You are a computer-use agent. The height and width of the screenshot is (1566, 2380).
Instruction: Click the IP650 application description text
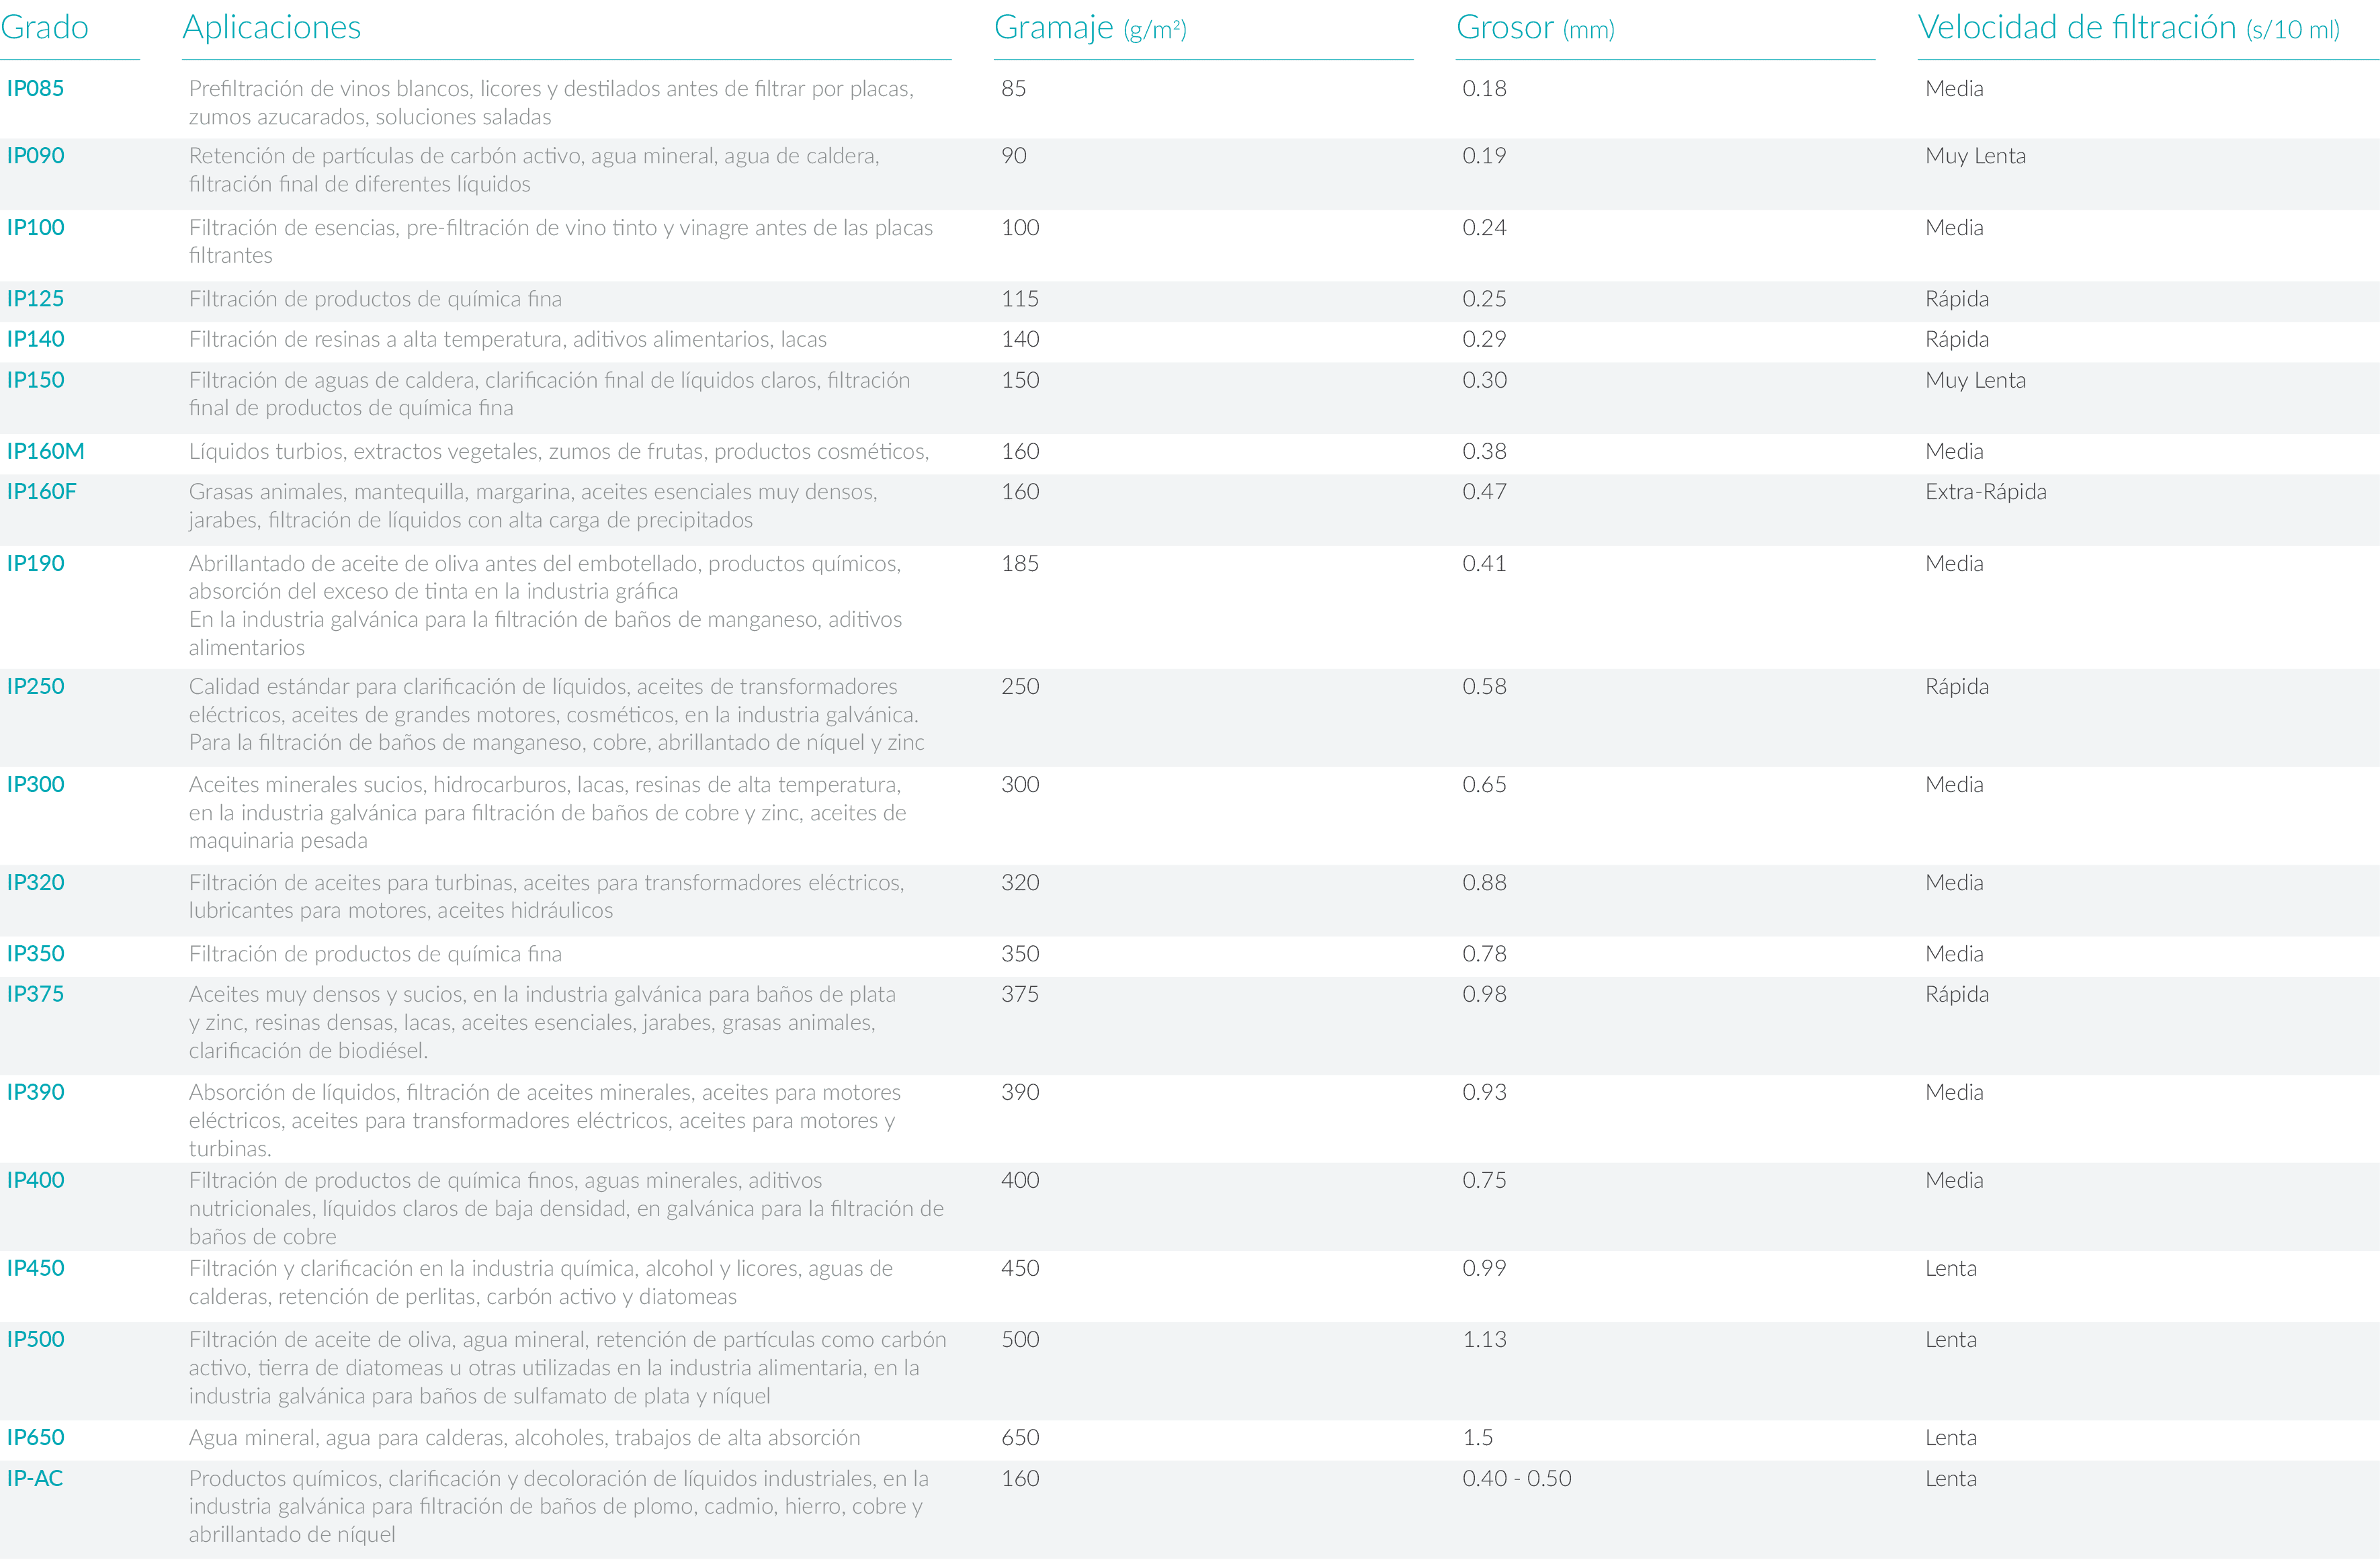pyautogui.click(x=524, y=1438)
